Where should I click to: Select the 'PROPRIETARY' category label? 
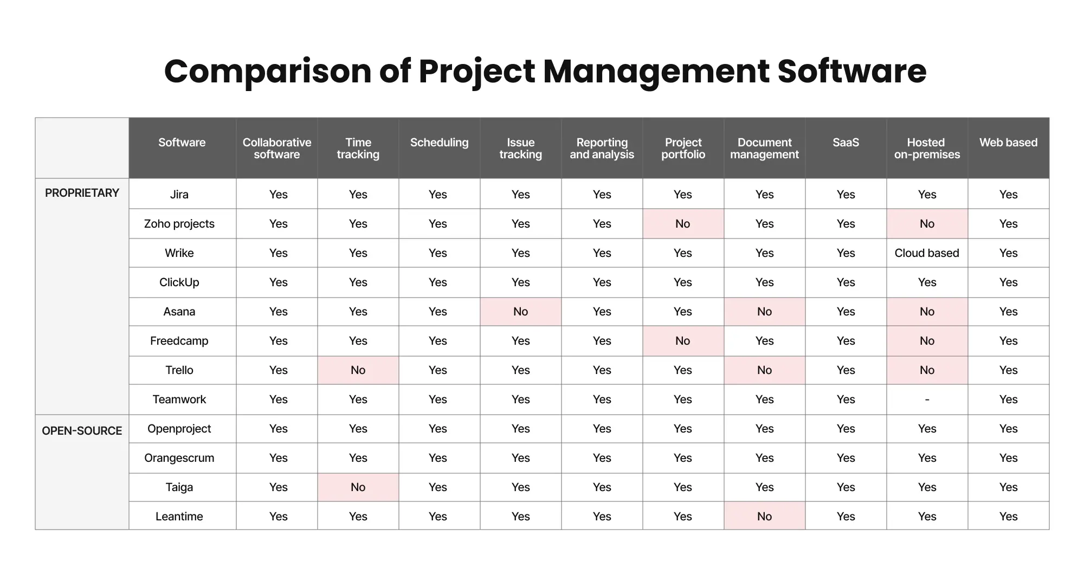[82, 193]
